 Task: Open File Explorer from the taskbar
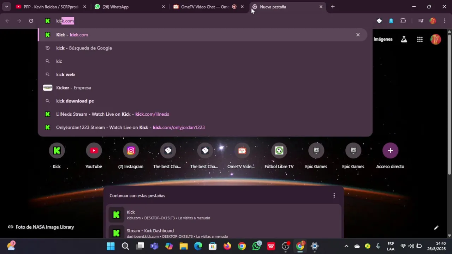184,246
